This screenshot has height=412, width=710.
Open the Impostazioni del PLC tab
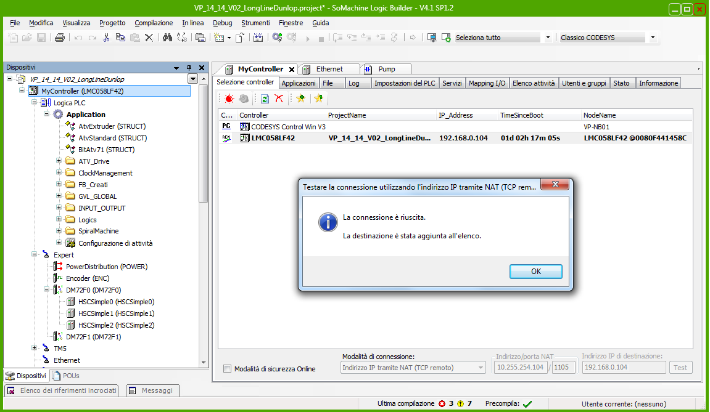tap(405, 83)
